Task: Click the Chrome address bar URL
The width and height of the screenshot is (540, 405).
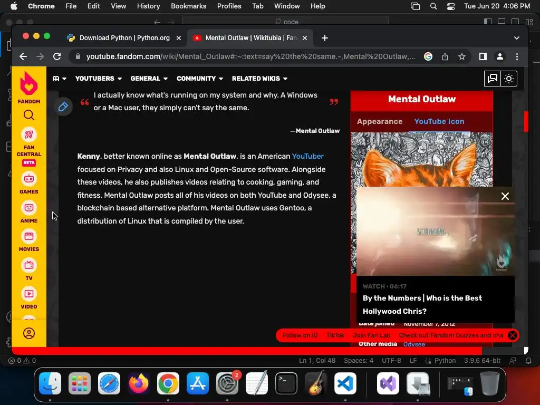Action: (250, 56)
